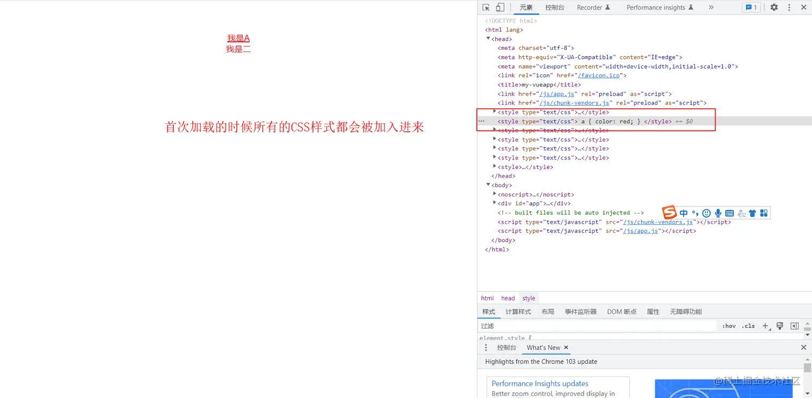The height and width of the screenshot is (398, 812).
Task: Close the DevTools panel
Action: (x=803, y=8)
